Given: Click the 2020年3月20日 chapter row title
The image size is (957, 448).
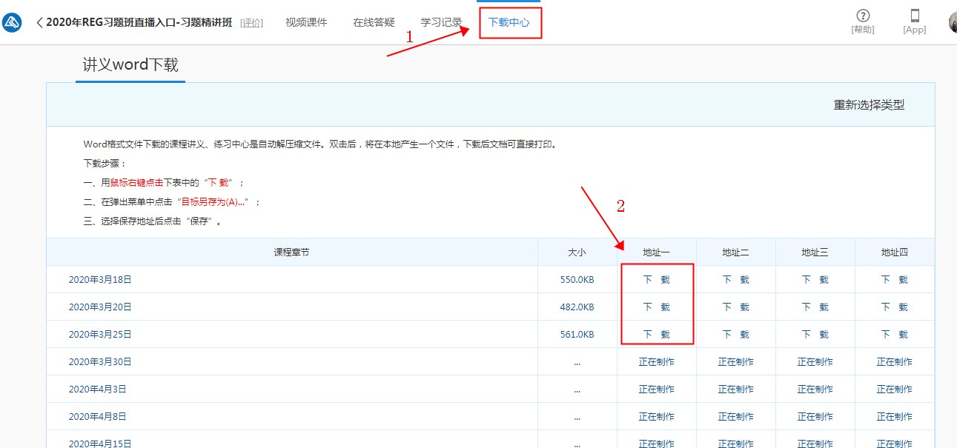Looking at the screenshot, I should (x=99, y=307).
